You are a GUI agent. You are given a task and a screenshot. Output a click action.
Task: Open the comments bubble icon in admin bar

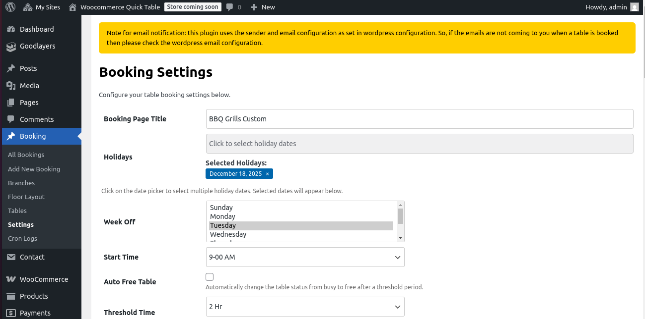tap(229, 7)
